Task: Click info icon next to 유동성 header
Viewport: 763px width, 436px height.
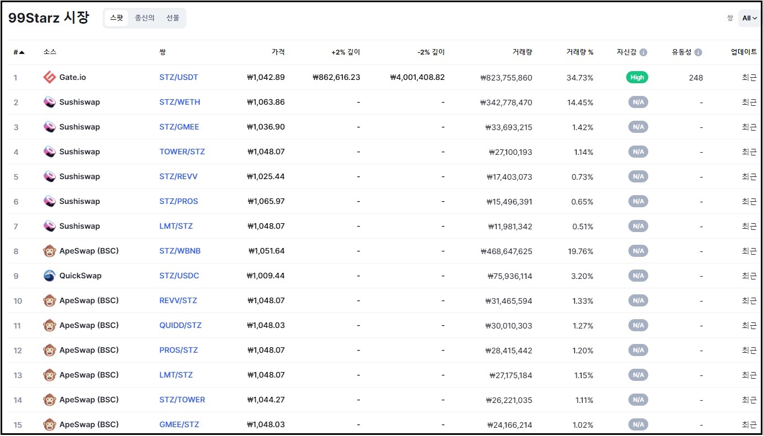Action: 698,52
